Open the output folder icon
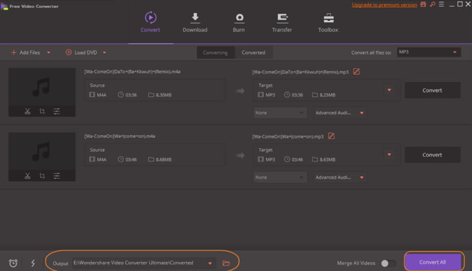This screenshot has height=271, width=472. (x=226, y=263)
